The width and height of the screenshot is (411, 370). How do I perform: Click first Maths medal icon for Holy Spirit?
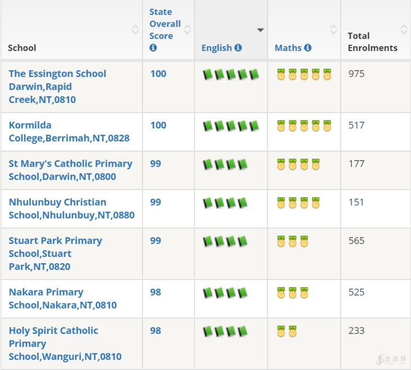click(x=281, y=331)
